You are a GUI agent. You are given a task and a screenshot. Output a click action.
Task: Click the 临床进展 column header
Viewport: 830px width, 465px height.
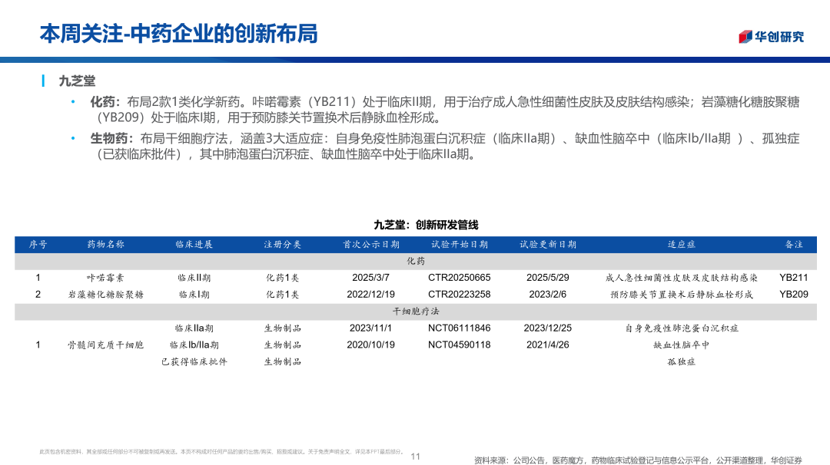194,244
